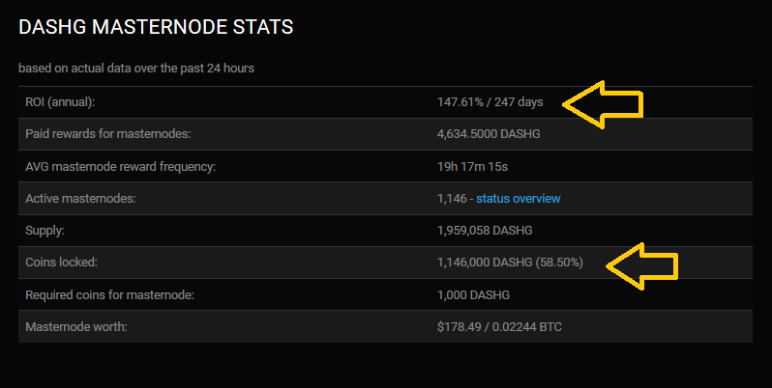The height and width of the screenshot is (388, 772).
Task: Click the 'Required coins for masternode:' label
Action: coord(109,295)
